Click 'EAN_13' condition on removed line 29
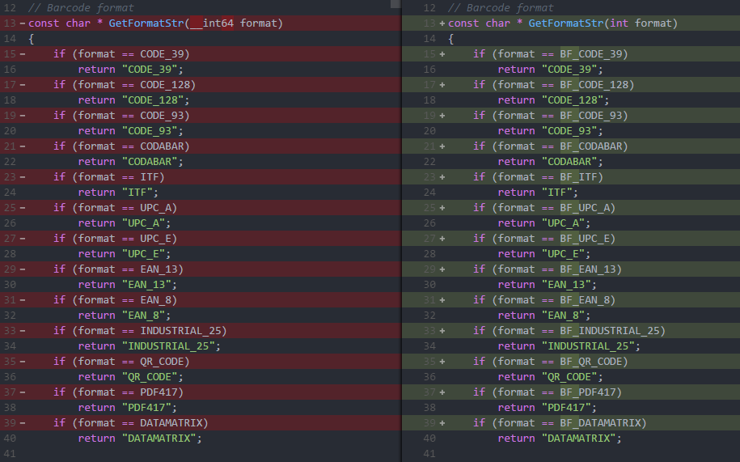The width and height of the screenshot is (740, 462). 159,269
